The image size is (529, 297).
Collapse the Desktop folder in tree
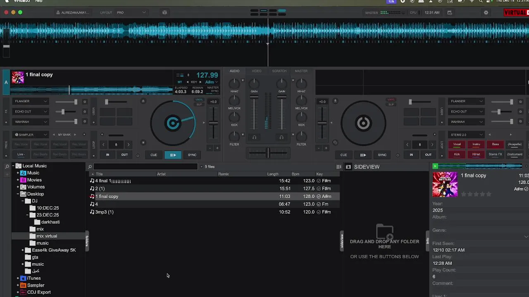click(x=18, y=194)
